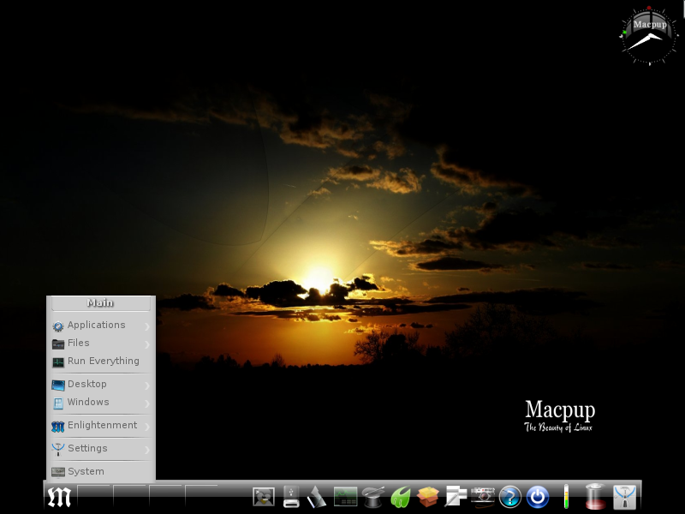The image size is (685, 514).
Task: Open the cardboard box package manager
Action: click(428, 497)
